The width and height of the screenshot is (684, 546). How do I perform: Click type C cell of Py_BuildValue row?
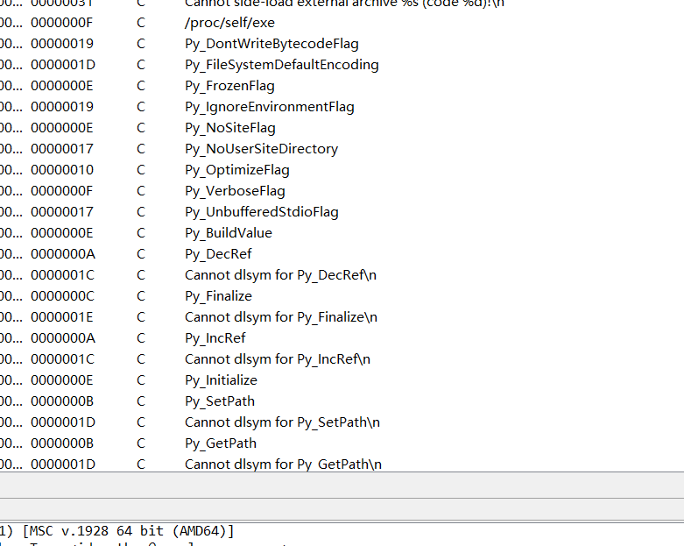(x=140, y=232)
